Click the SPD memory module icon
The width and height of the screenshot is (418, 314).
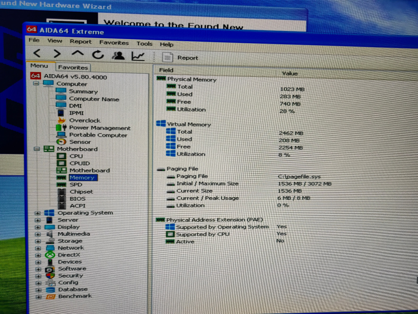coord(62,184)
